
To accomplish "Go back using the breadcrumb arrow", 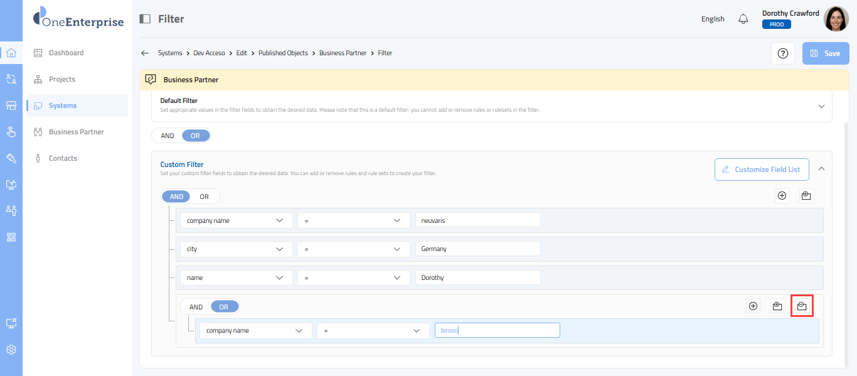I will pos(145,53).
